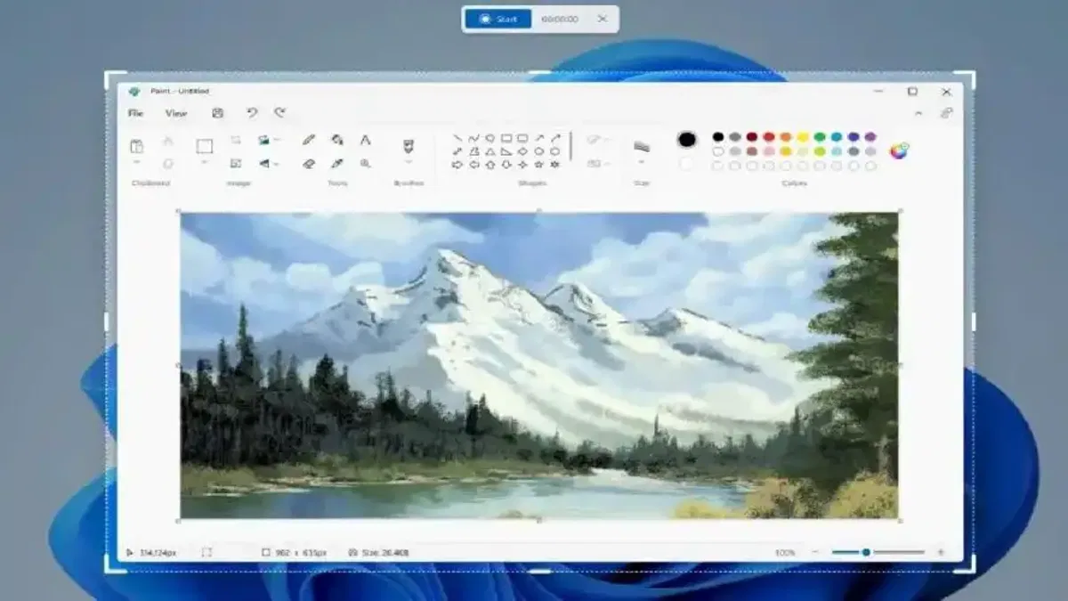Select the Color picker eyedropper tool

(x=337, y=164)
